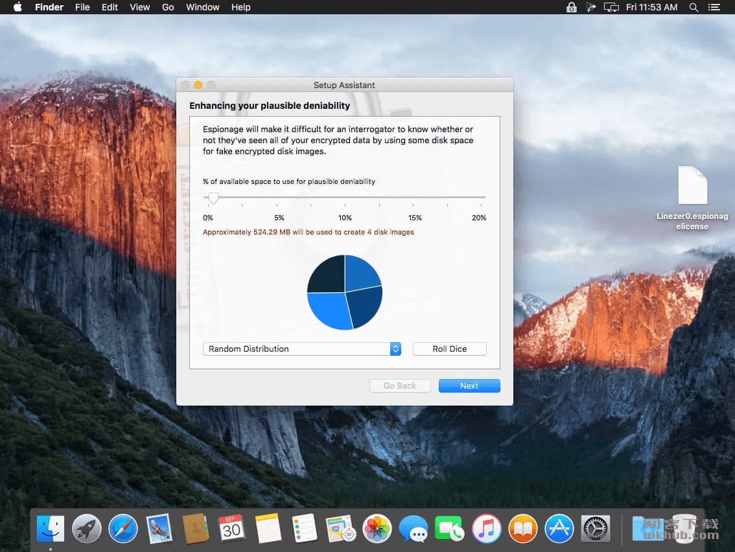Minimize the Setup Assistant window
This screenshot has width=735, height=552.
pos(198,85)
